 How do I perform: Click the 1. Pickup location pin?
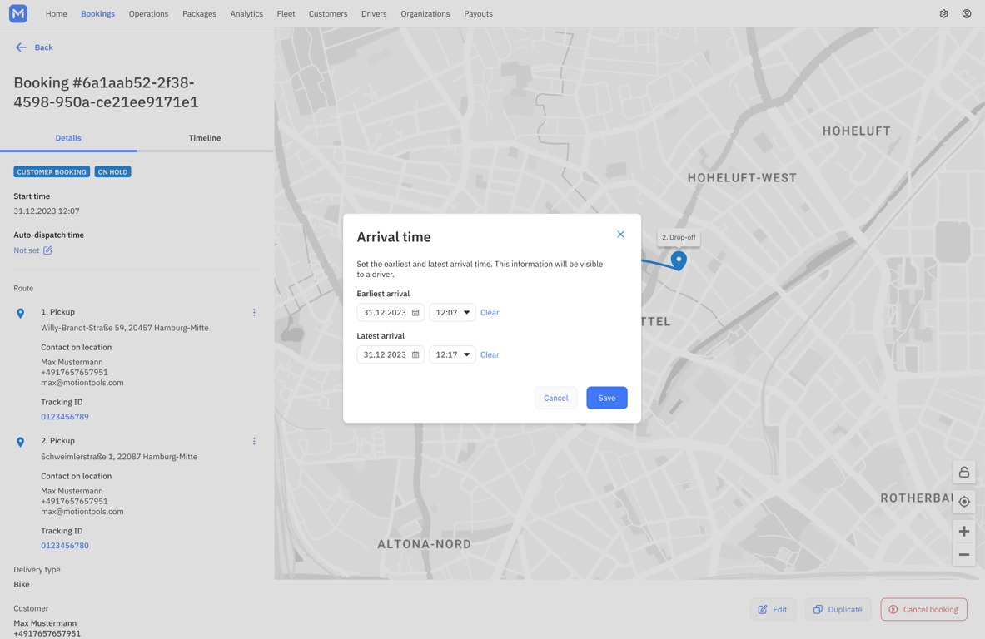20,313
